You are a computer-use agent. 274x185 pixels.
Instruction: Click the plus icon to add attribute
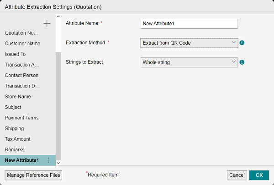pos(47,23)
